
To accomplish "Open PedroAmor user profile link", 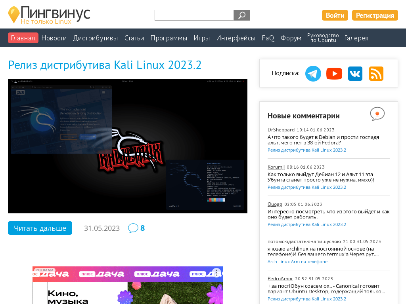I will 280,279.
